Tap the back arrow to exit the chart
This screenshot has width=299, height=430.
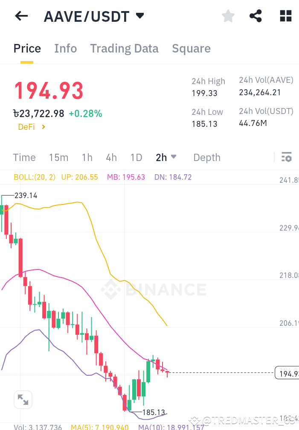20,16
